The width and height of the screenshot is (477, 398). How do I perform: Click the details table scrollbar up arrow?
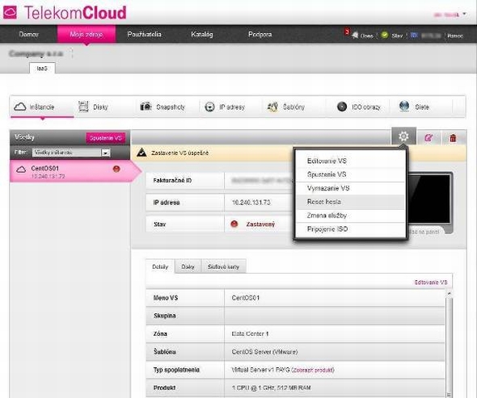[x=449, y=294]
